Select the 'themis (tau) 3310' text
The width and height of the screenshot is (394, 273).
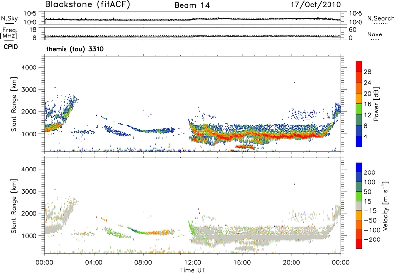tap(75, 49)
